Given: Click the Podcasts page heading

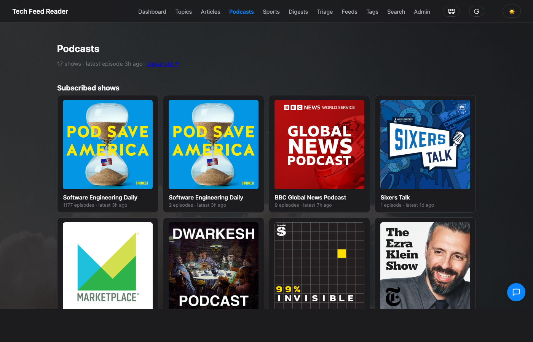Looking at the screenshot, I should click(78, 49).
